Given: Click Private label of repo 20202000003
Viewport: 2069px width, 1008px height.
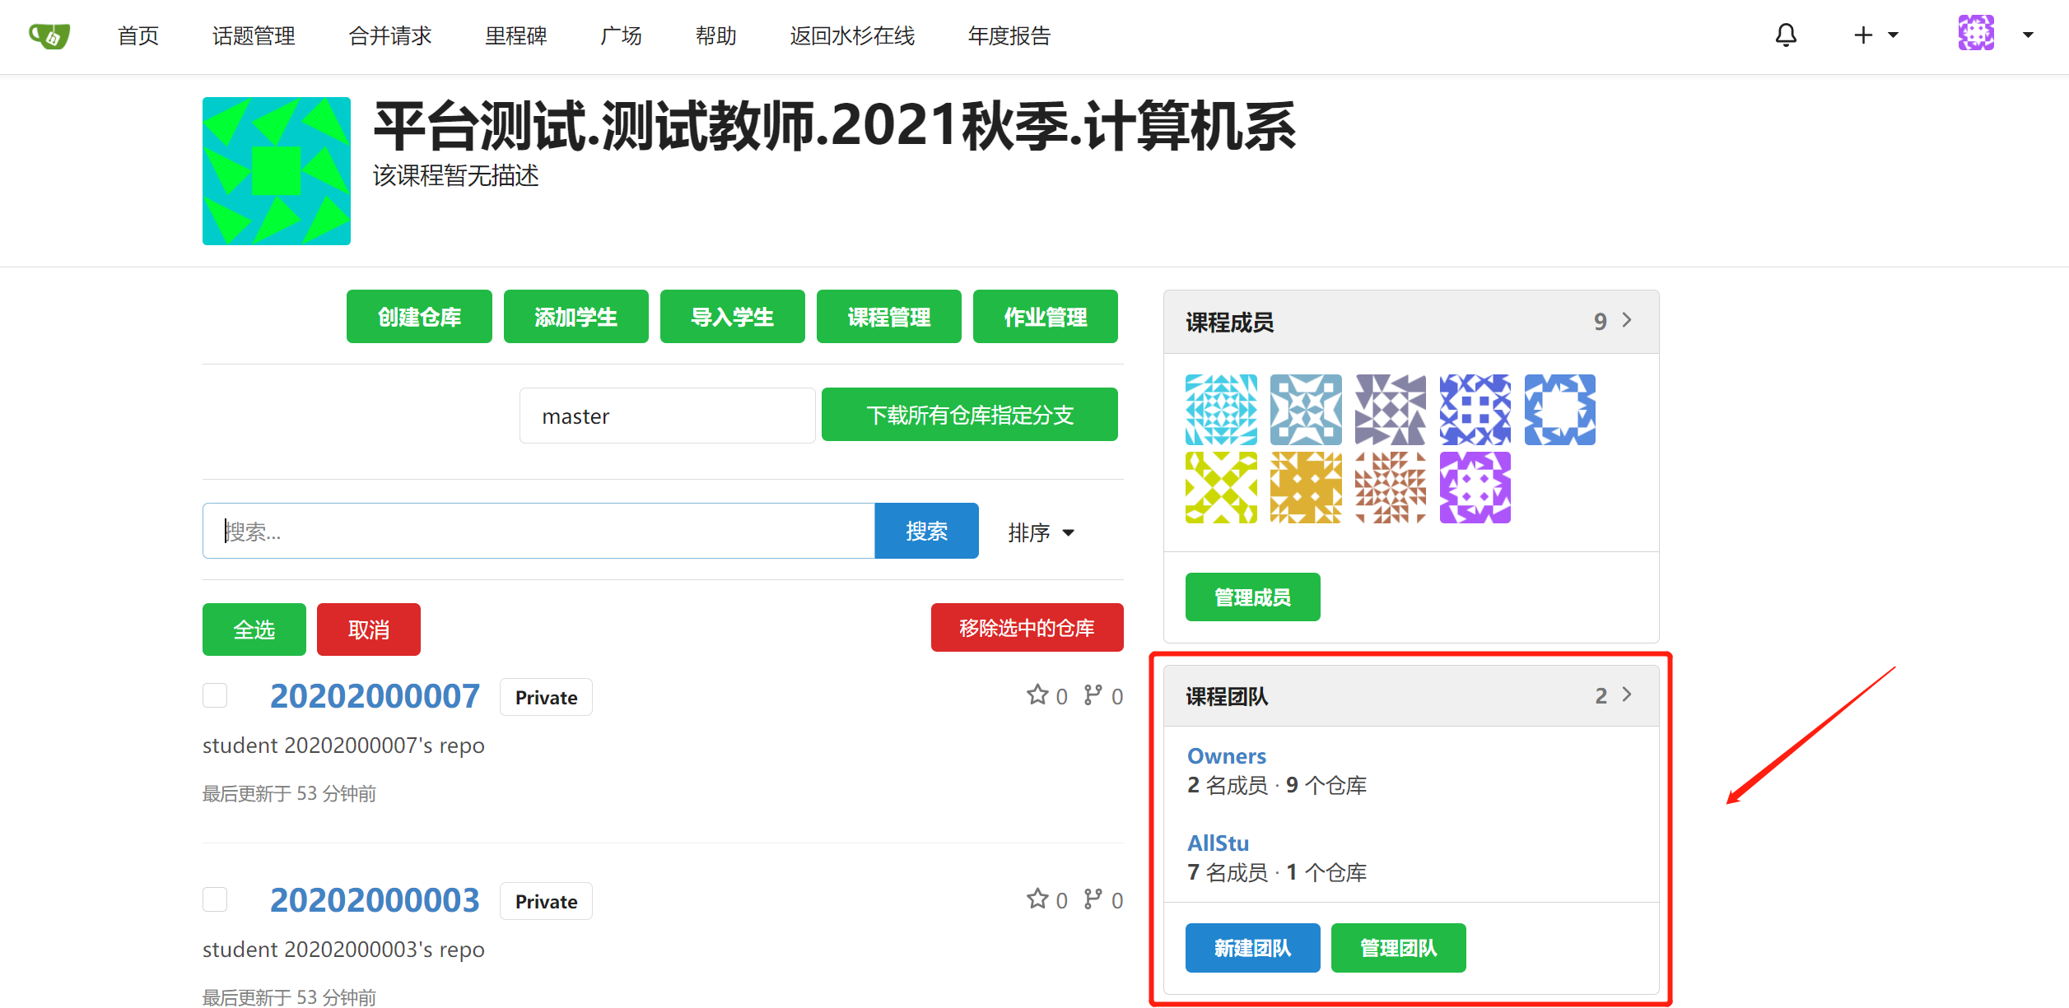Looking at the screenshot, I should tap(546, 902).
